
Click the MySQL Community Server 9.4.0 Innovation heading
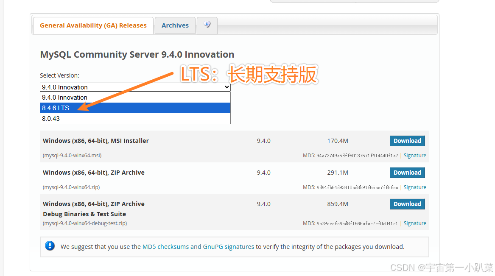(137, 55)
